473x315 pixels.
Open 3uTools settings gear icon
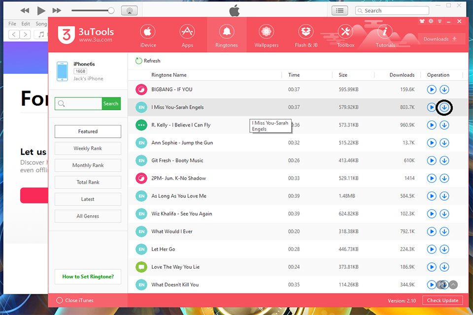point(431,21)
